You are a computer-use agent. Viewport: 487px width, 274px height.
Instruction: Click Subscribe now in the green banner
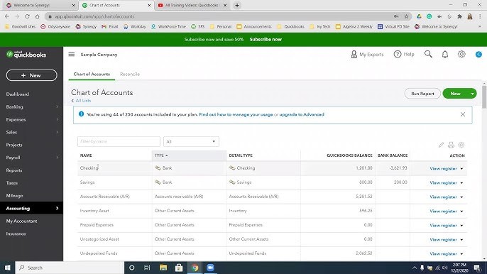coord(266,40)
